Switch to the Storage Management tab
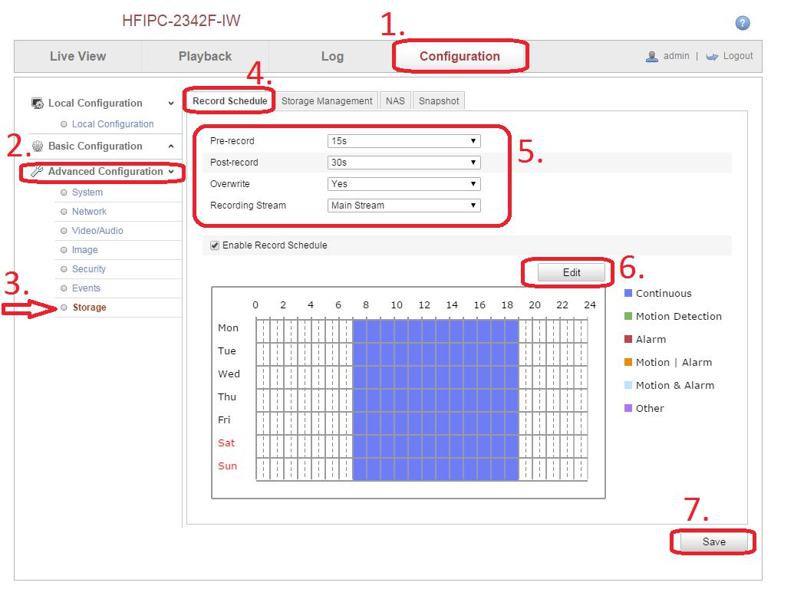794x599 pixels. pos(326,101)
